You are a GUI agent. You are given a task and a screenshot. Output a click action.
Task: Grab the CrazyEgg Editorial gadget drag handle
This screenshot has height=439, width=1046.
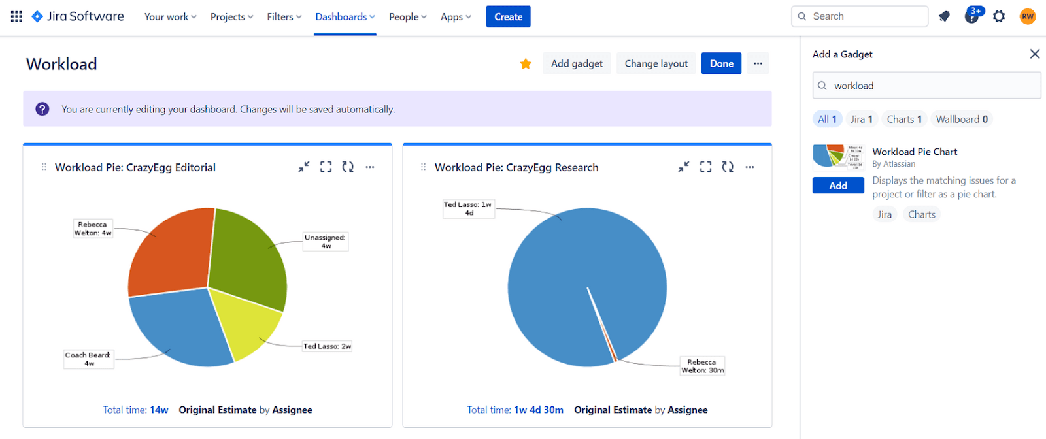click(x=44, y=167)
